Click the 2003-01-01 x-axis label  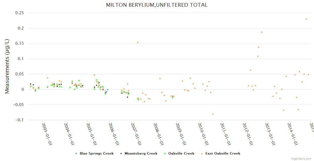coord(47,134)
